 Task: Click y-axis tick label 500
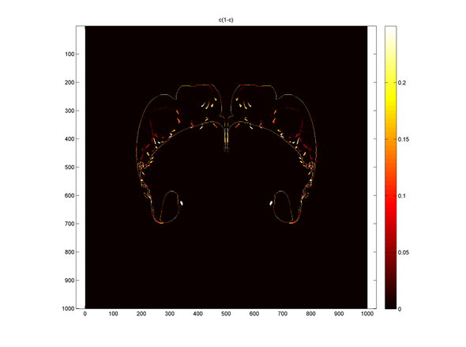pos(70,167)
